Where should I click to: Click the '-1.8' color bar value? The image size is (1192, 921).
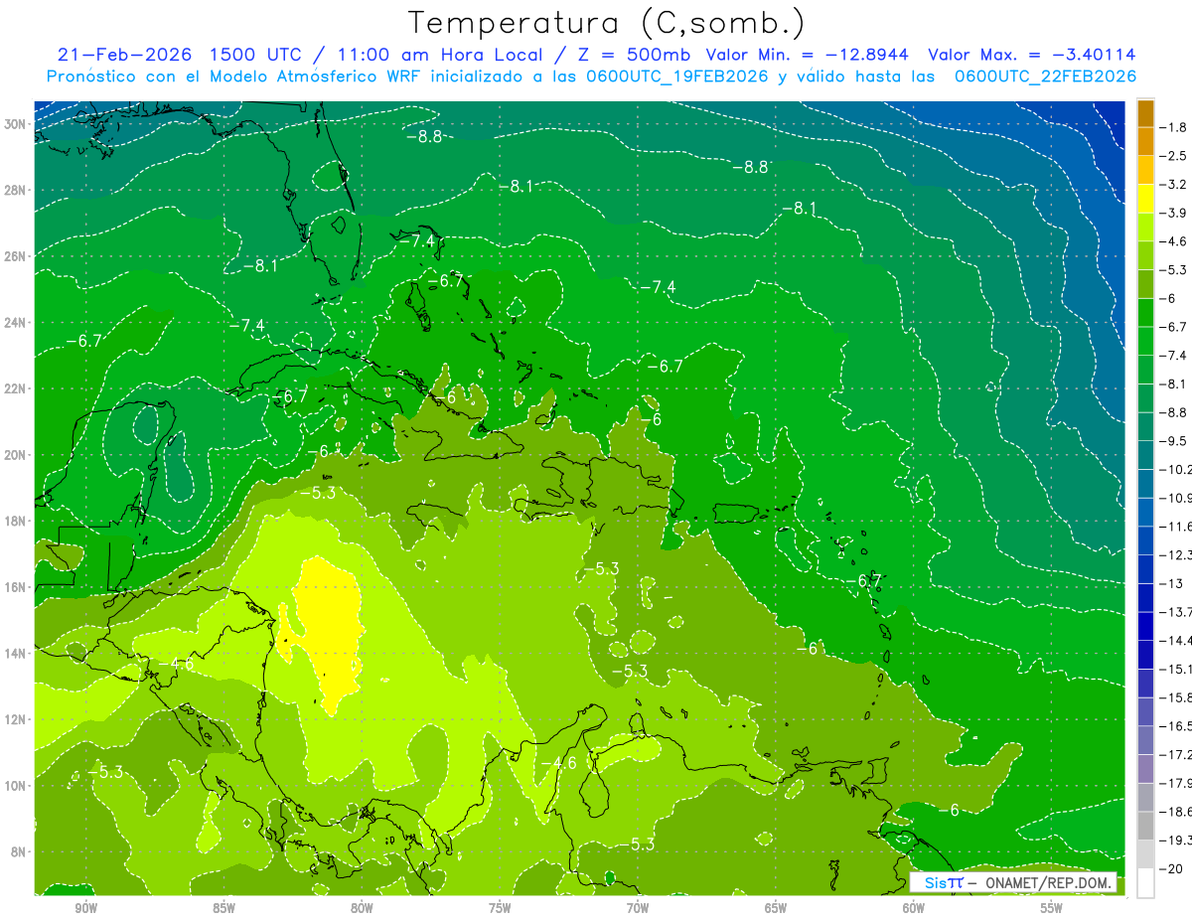pyautogui.click(x=1173, y=127)
